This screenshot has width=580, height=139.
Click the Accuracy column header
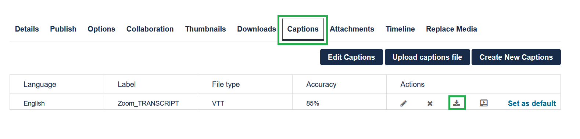(321, 84)
